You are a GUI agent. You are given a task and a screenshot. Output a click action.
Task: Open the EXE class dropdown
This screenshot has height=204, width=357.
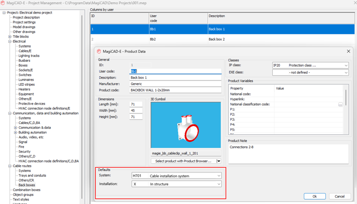pyautogui.click(x=346, y=72)
